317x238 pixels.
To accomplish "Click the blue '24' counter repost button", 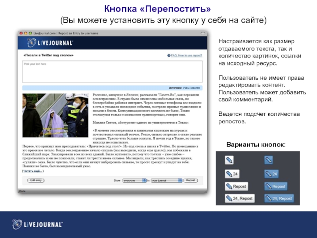I will [271, 174].
